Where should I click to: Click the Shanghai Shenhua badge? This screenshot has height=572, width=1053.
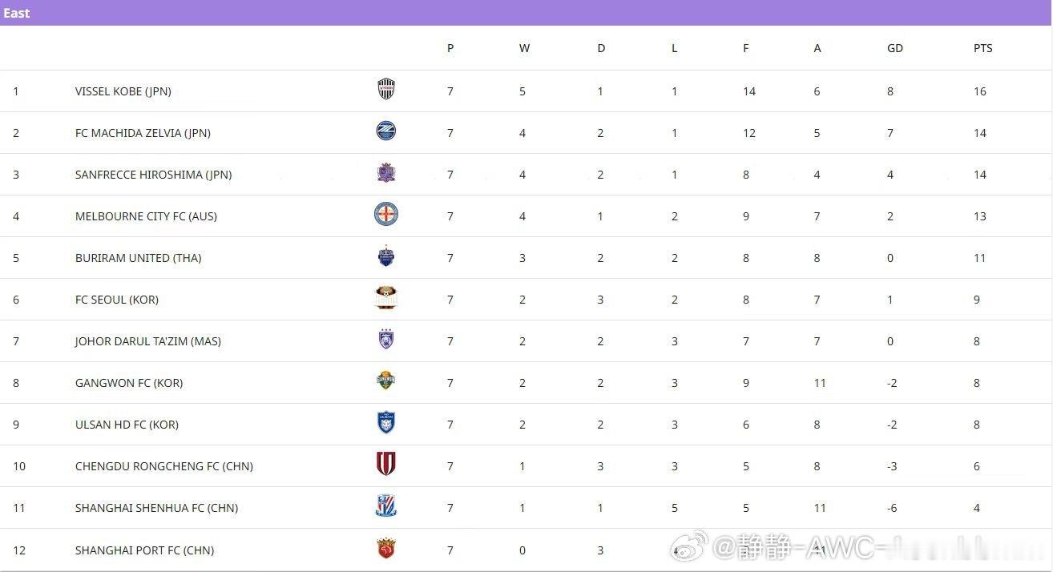(x=386, y=506)
